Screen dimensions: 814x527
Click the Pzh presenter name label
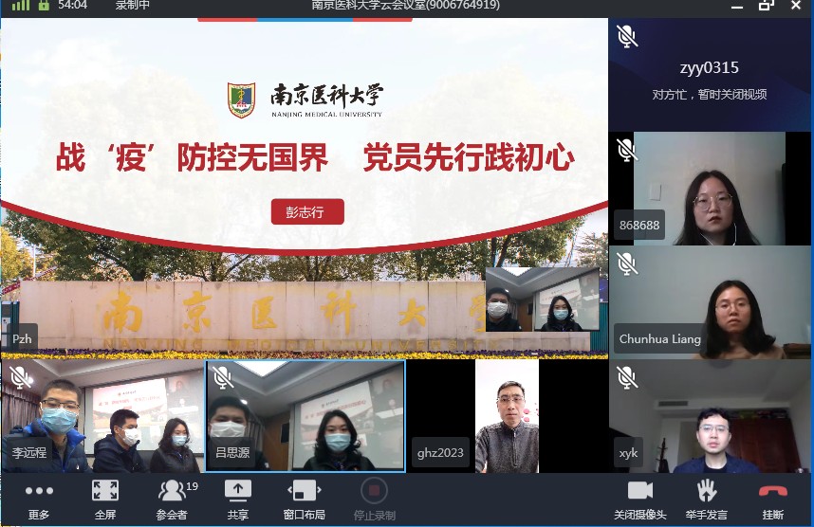coord(22,338)
